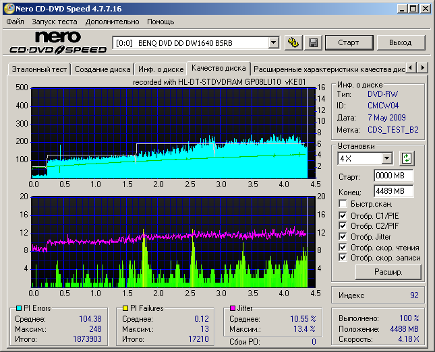Click PI Errors total 1873903
Viewport: 435px width, 352px height.
click(87, 339)
